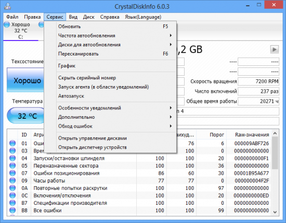Click the blue Хорошо health status button
Image resolution: width=286 pixels, height=223 pixels.
point(25,80)
